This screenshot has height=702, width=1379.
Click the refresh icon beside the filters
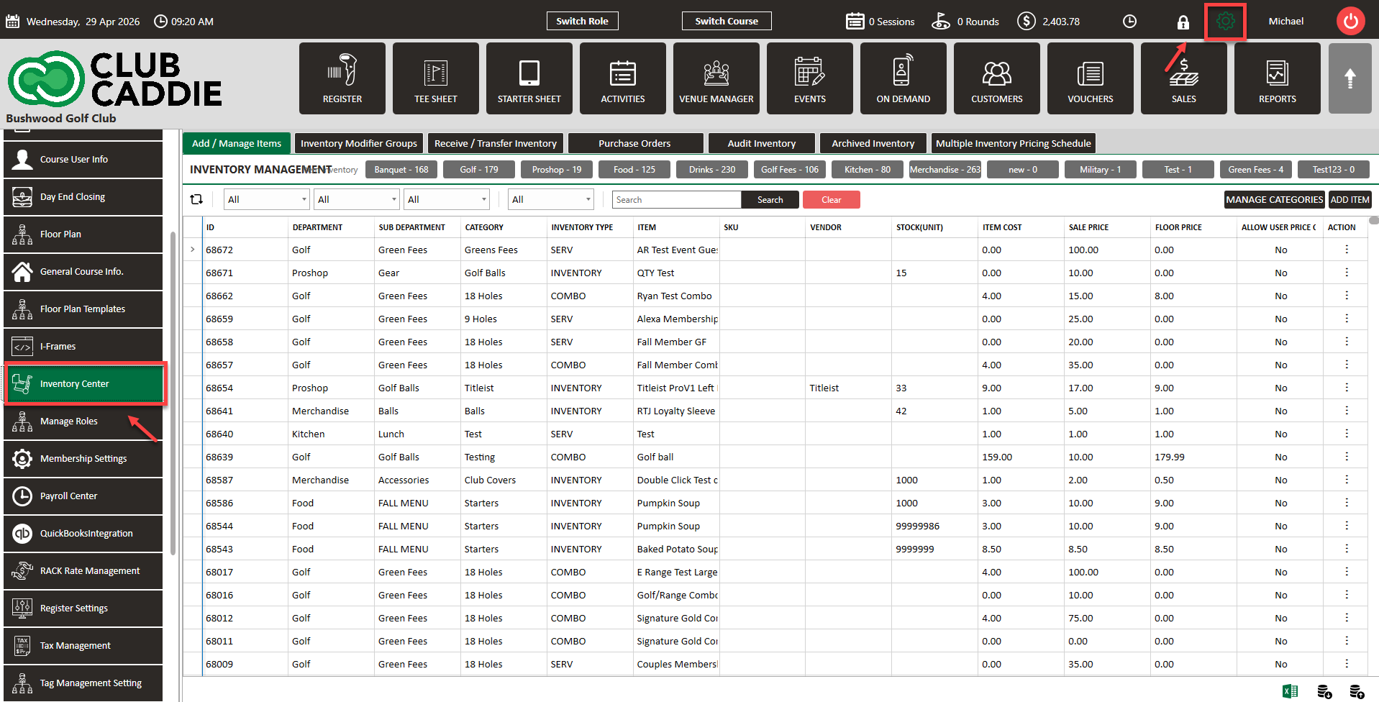click(x=196, y=200)
